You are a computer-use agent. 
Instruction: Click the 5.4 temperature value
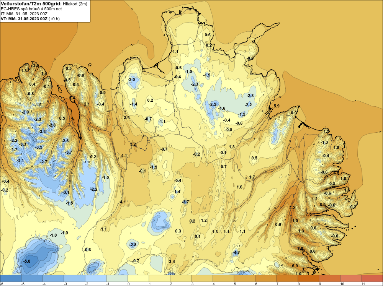tap(72, 98)
